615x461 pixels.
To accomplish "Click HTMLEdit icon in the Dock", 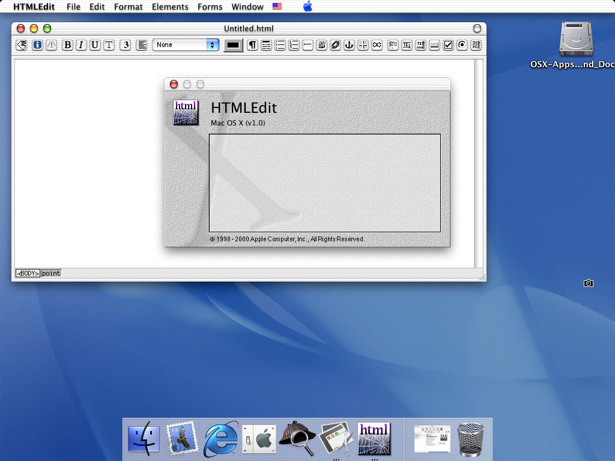I will [x=374, y=439].
